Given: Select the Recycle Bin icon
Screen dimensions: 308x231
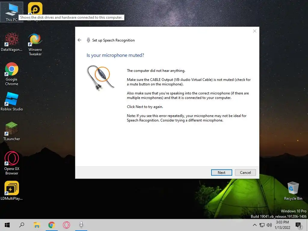Looking at the screenshot, I should pyautogui.click(x=293, y=191).
